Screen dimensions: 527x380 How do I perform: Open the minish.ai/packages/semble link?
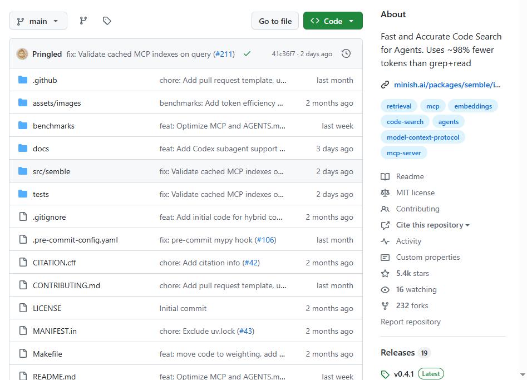pyautogui.click(x=447, y=85)
